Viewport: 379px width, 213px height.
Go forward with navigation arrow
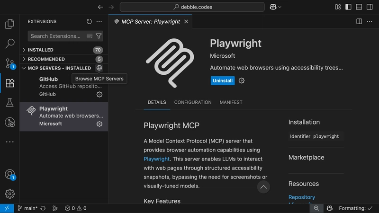pos(111,7)
